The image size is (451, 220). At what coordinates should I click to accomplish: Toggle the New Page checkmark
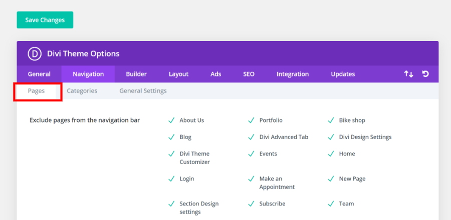point(331,178)
